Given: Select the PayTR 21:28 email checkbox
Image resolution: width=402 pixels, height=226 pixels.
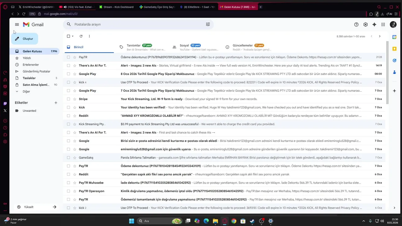Looking at the screenshot, I should [68, 57].
